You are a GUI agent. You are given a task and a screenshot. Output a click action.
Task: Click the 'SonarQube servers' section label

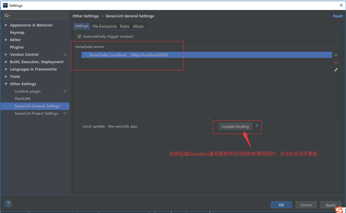tap(90, 47)
